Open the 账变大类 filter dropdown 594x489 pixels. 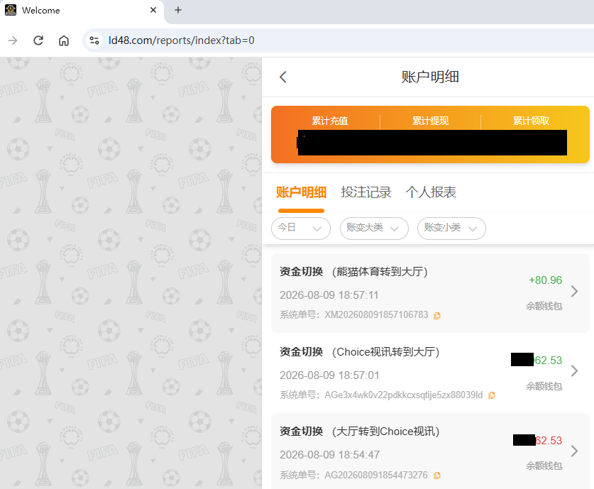(x=374, y=229)
